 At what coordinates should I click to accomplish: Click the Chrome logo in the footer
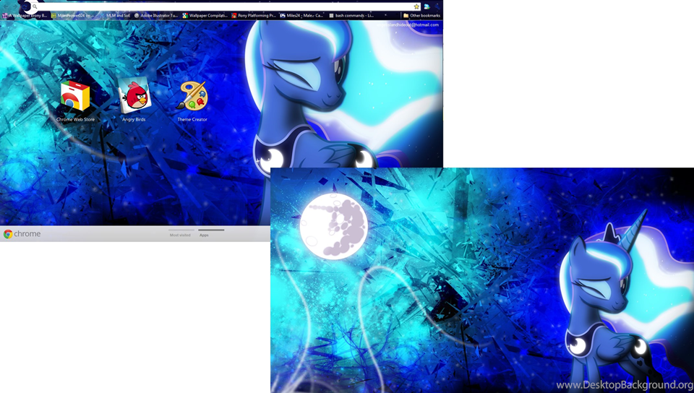pyautogui.click(x=22, y=234)
